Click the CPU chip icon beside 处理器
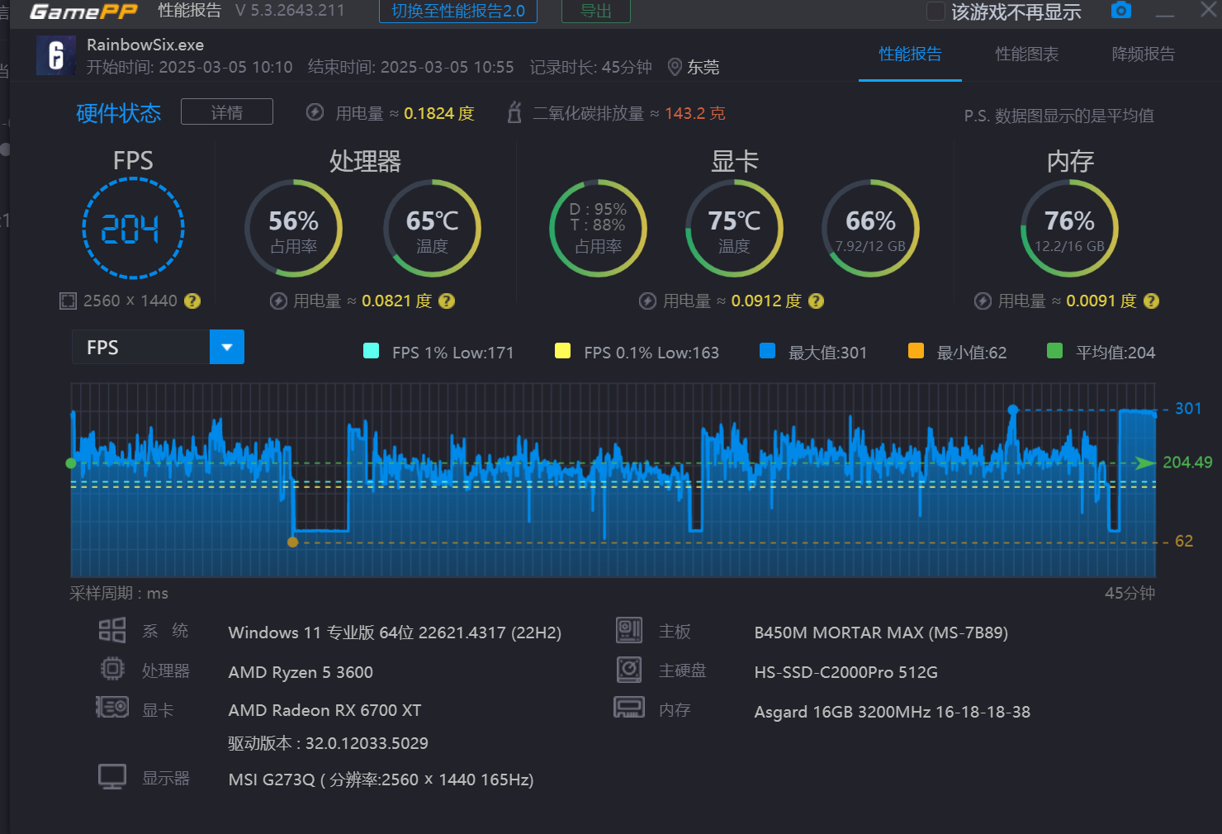The height and width of the screenshot is (834, 1222). (112, 669)
